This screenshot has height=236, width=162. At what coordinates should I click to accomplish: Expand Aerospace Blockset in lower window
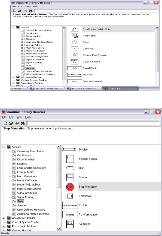4,218
